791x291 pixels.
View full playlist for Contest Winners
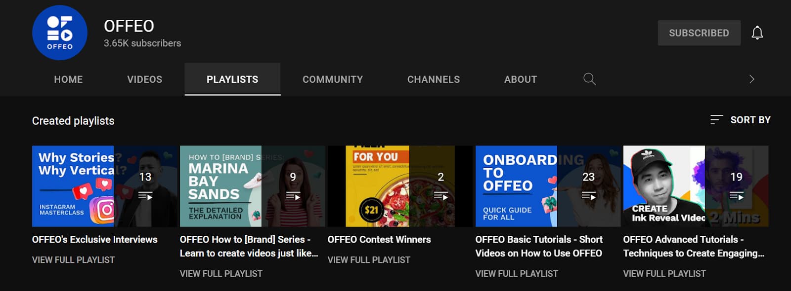[x=369, y=260]
